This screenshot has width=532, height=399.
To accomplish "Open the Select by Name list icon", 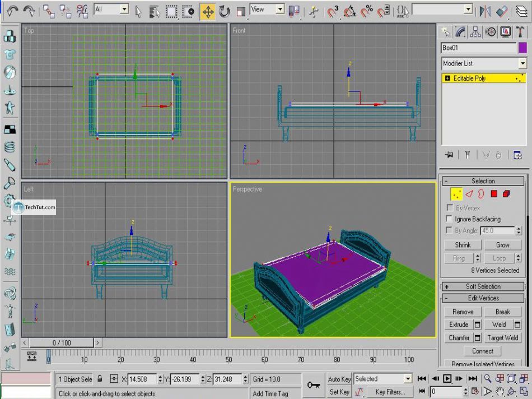I will (155, 12).
